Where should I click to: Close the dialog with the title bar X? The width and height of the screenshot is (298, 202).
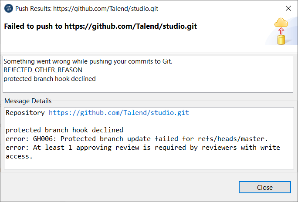point(288,8)
